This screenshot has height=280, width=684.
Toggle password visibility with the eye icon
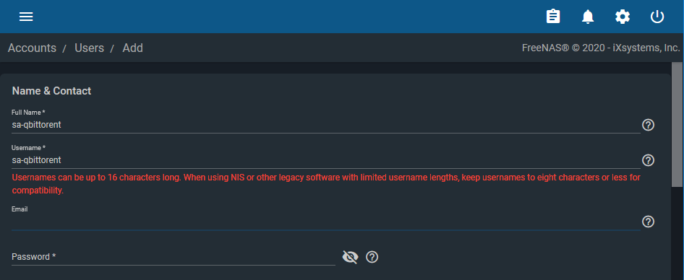coord(350,257)
